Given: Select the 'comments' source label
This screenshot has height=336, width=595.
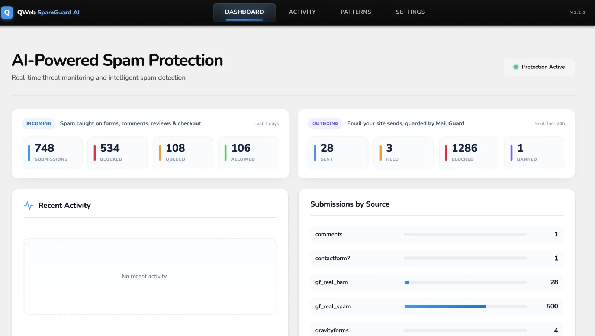Looking at the screenshot, I should click(329, 235).
